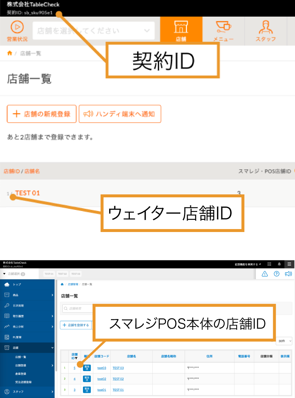
Task: Open store ID 3 link
Action: pyautogui.click(x=74, y=390)
